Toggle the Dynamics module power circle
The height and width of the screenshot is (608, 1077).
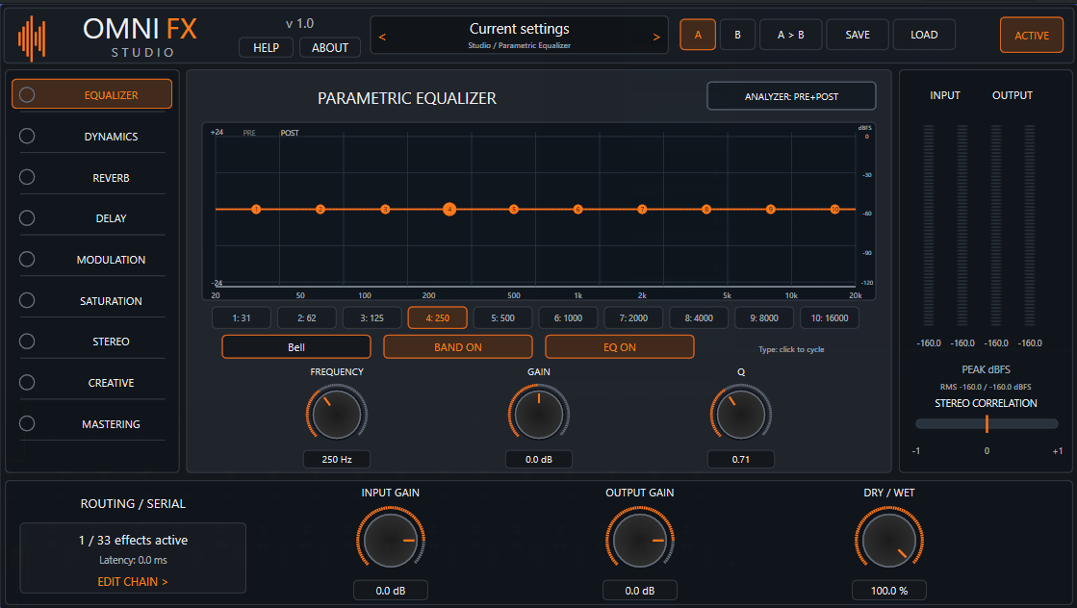tap(27, 136)
